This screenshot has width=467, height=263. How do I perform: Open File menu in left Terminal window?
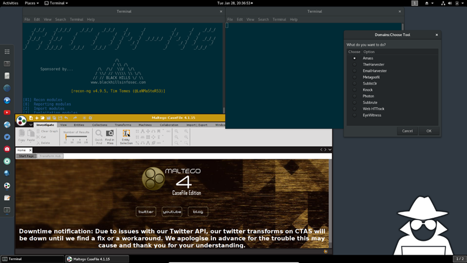(x=27, y=19)
